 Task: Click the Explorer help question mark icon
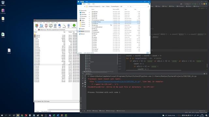tap(150, 4)
